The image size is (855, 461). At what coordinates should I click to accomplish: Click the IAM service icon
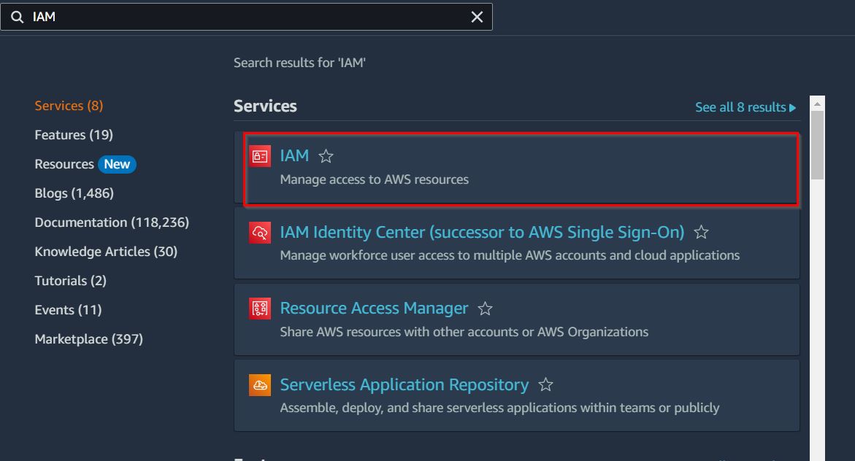tap(260, 156)
